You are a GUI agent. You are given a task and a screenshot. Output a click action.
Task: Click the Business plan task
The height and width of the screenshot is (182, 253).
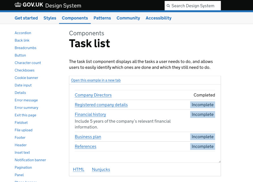(x=88, y=137)
